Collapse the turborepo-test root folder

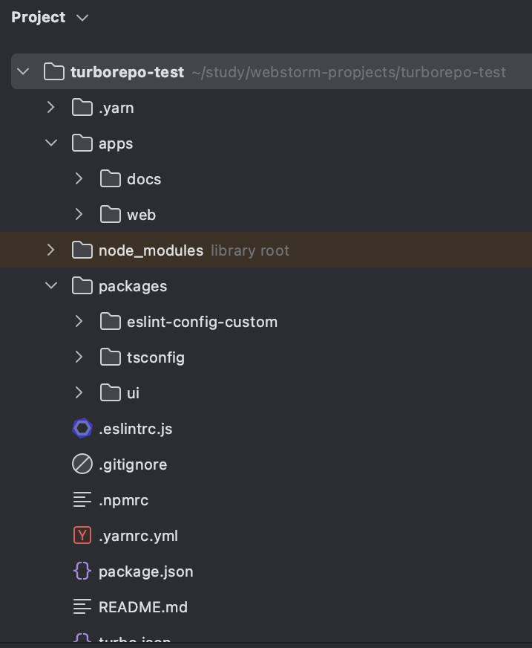tap(23, 72)
